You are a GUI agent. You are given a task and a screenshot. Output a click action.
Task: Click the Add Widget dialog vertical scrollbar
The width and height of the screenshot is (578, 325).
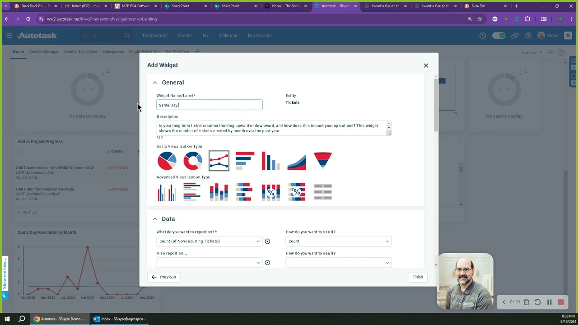pyautogui.click(x=436, y=105)
